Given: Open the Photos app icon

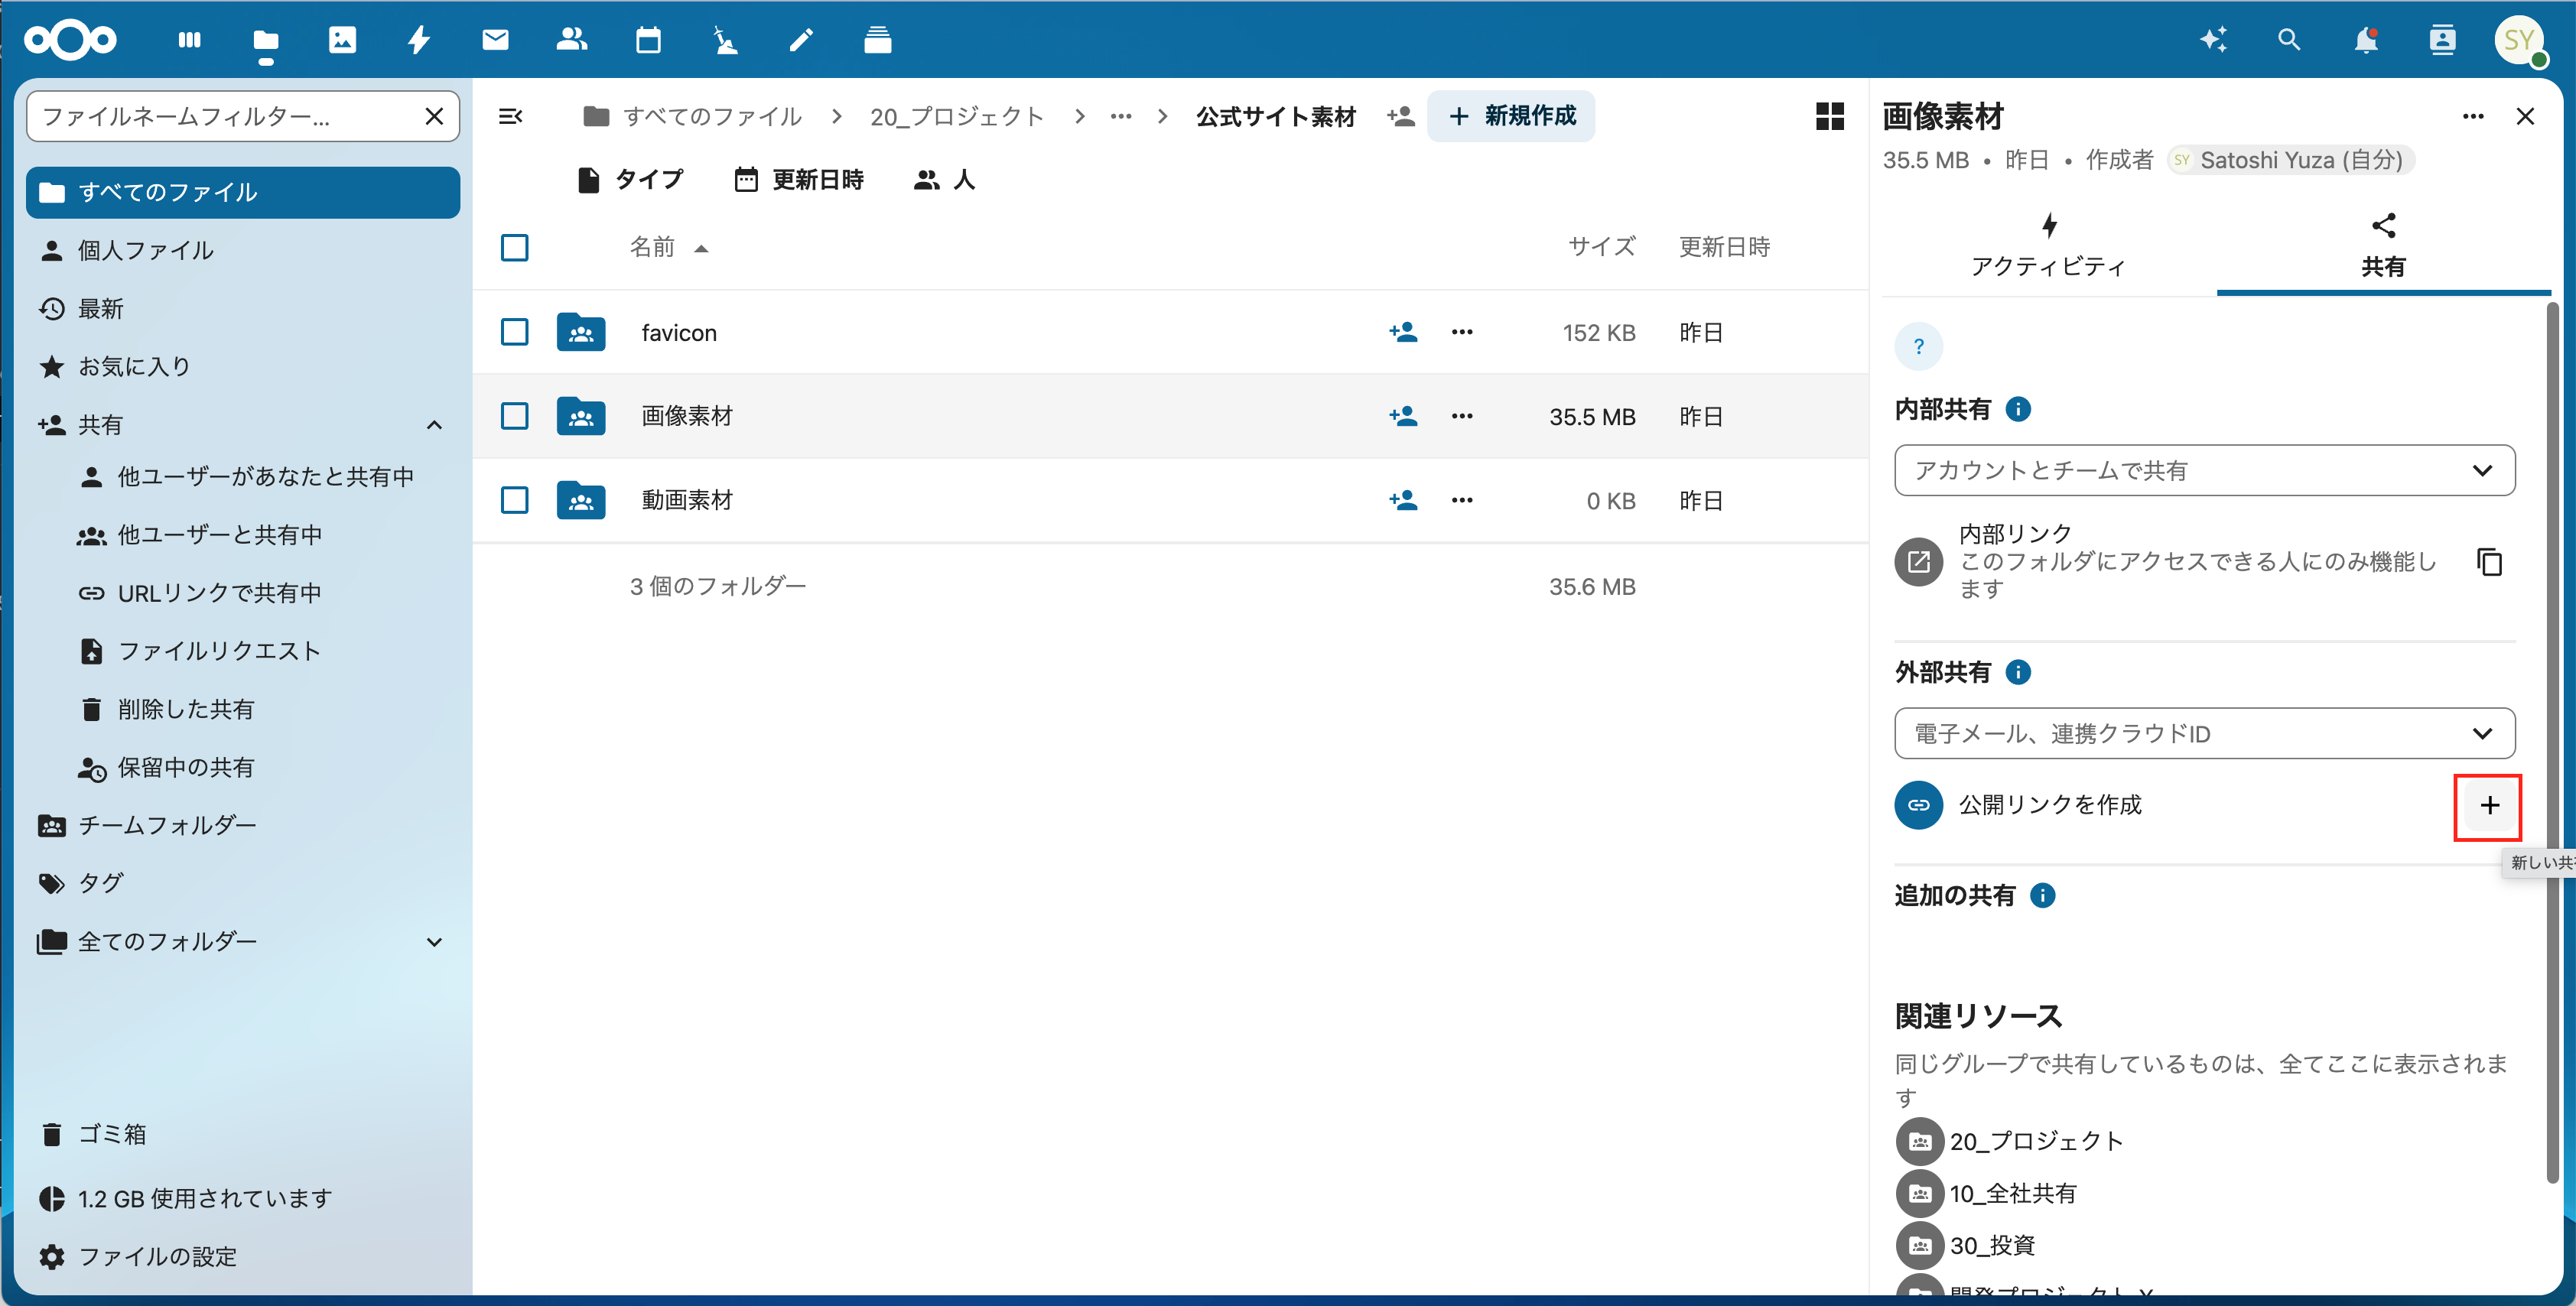Looking at the screenshot, I should (342, 40).
